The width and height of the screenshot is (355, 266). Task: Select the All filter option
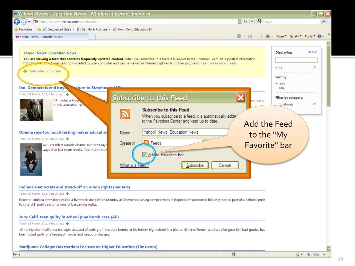coord(280,68)
